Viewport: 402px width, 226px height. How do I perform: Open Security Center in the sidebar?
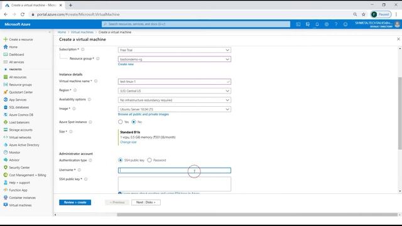point(19,168)
